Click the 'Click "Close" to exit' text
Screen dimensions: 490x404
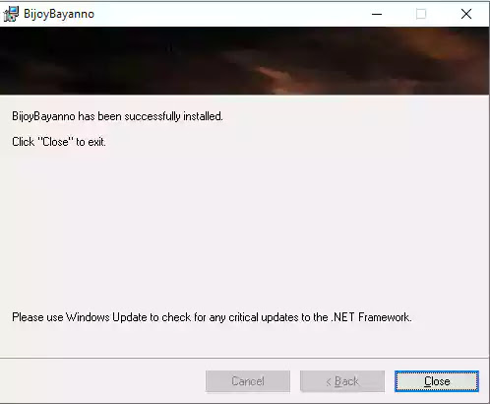(x=59, y=142)
